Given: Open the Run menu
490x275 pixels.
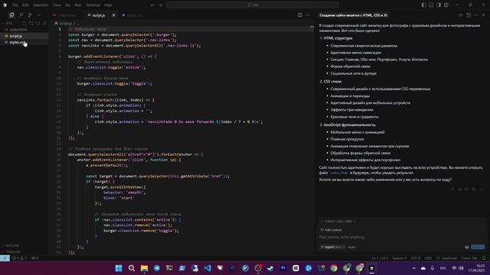Looking at the screenshot, I should (78, 5).
